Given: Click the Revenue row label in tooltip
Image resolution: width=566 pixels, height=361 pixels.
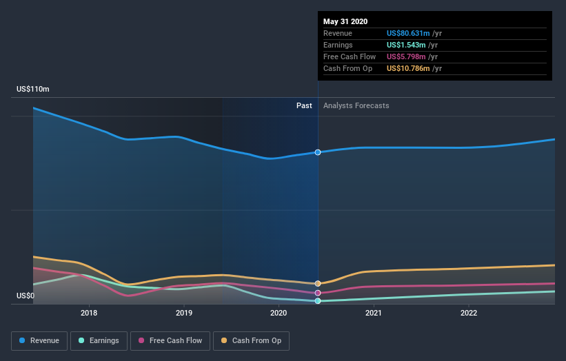Looking at the screenshot, I should [338, 33].
